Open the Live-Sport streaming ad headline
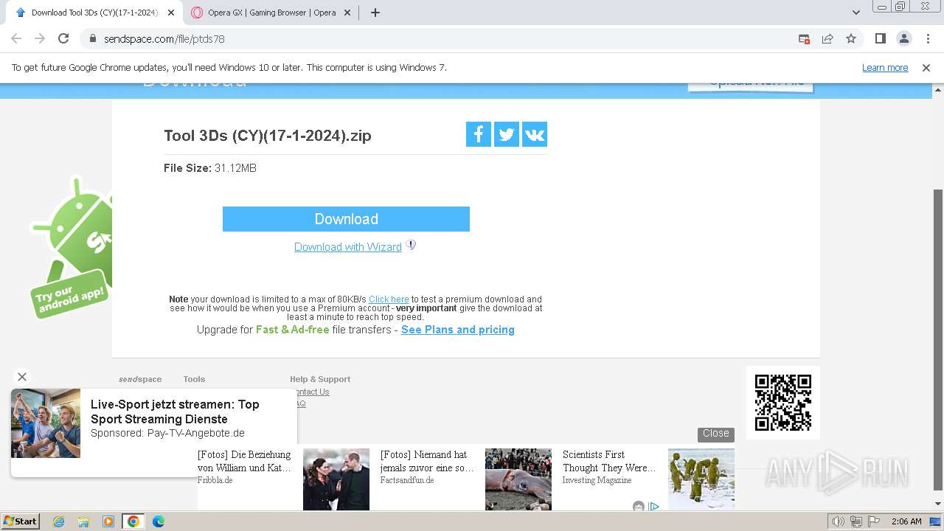944x531 pixels. click(175, 412)
